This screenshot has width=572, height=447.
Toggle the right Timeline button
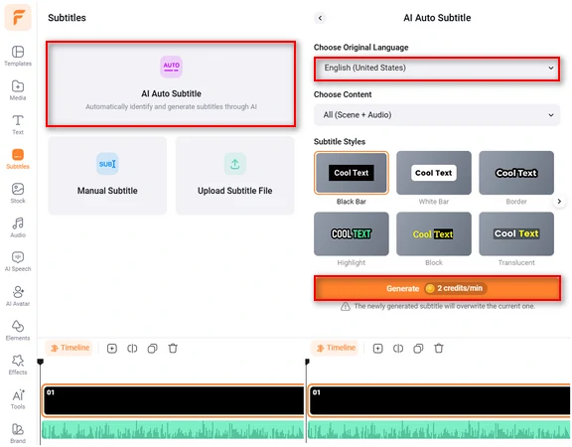(336, 348)
